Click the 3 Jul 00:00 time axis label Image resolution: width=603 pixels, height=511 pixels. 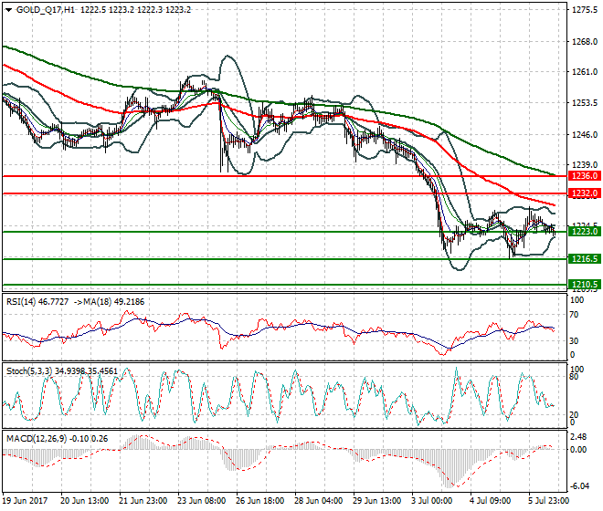click(432, 501)
